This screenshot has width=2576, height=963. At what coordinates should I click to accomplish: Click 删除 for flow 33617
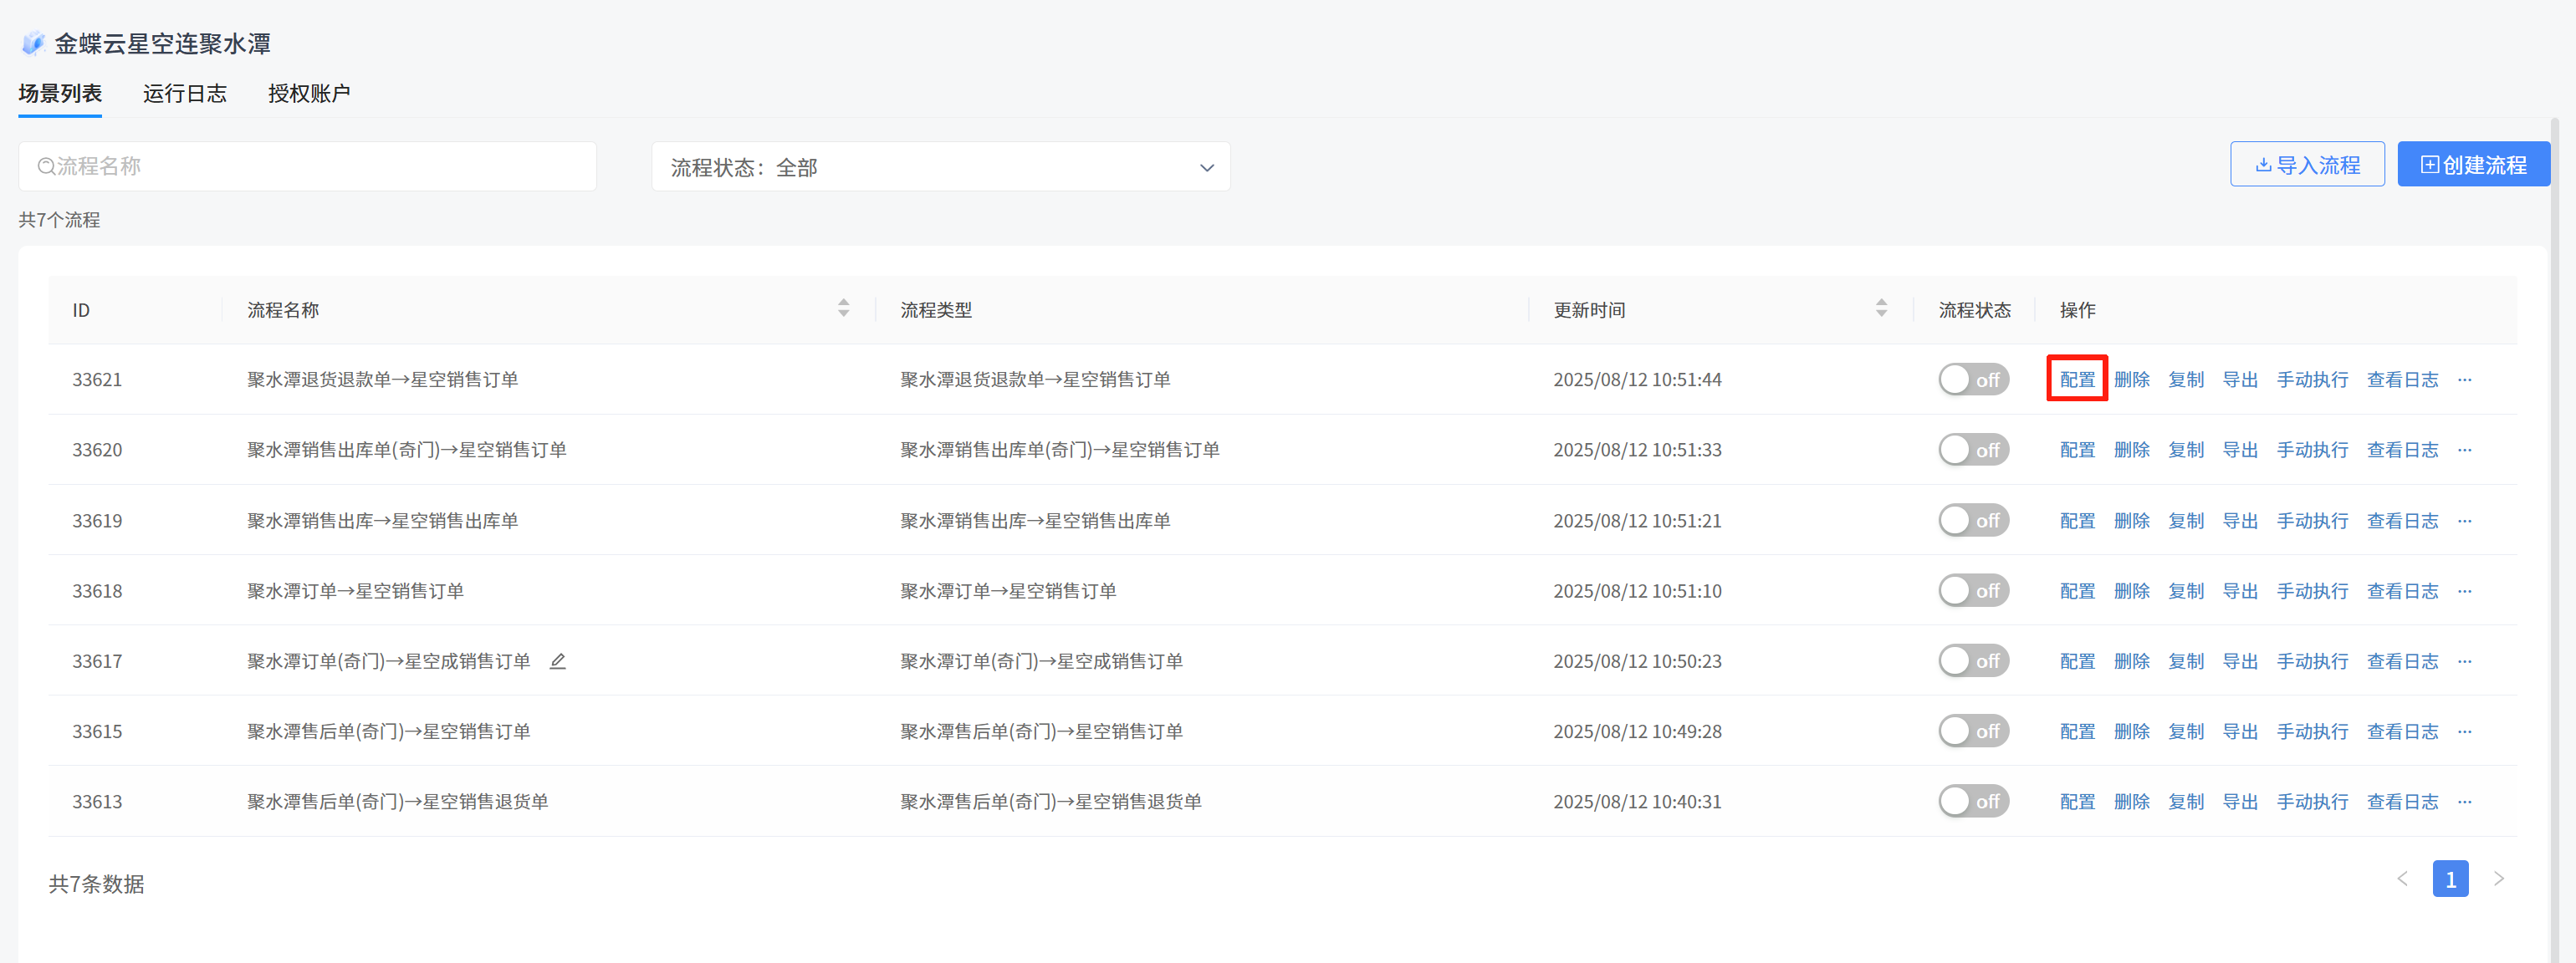2131,661
